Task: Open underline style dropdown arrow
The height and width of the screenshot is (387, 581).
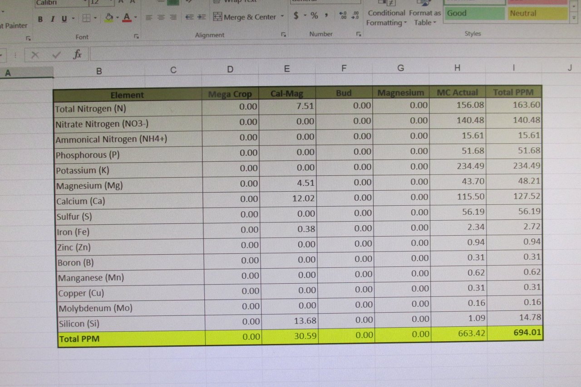Action: (x=73, y=19)
